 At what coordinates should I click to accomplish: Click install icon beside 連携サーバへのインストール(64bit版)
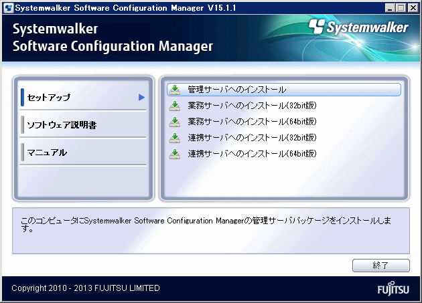[x=175, y=154]
